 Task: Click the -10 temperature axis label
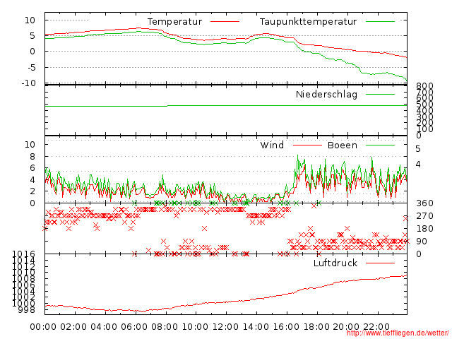(29, 83)
